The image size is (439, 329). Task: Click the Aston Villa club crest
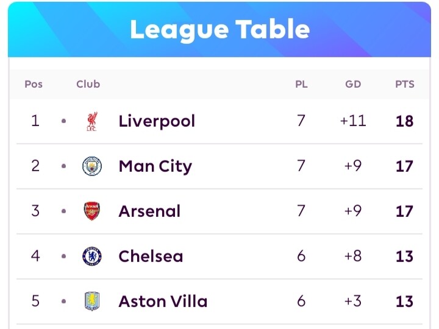(92, 302)
